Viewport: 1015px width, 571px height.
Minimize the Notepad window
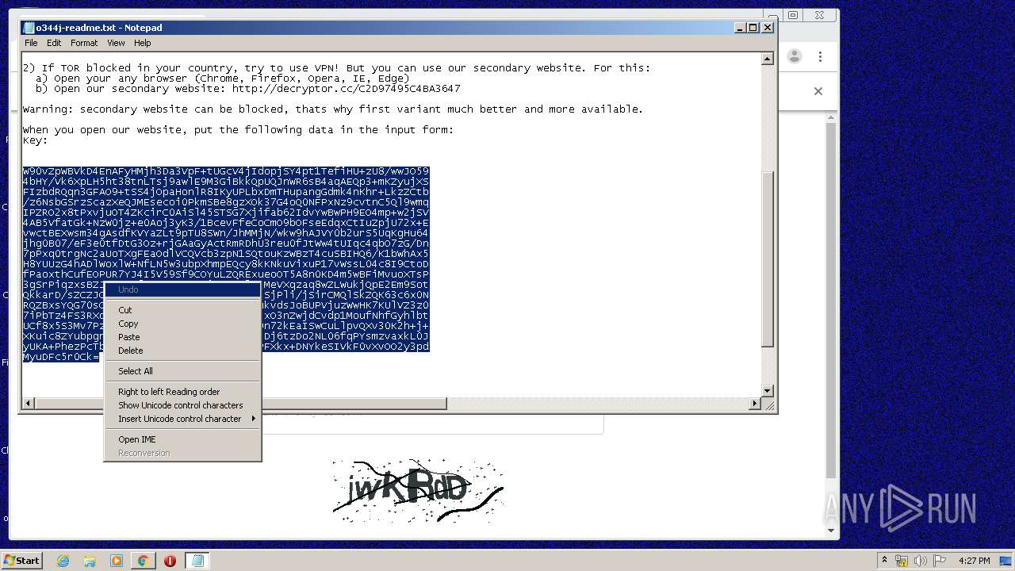tap(741, 28)
